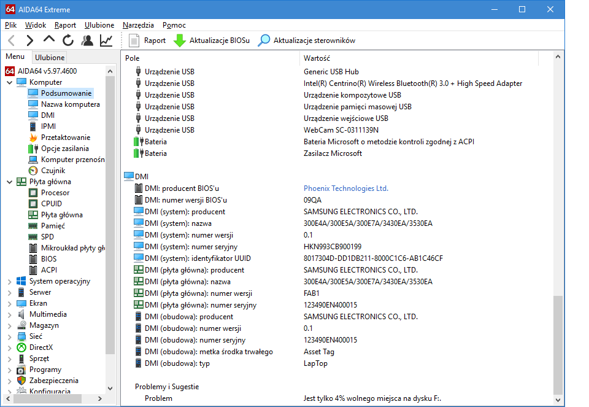Click the Komputer przenośny tree icon
Image resolution: width=589 pixels, height=407 pixels.
coord(33,160)
